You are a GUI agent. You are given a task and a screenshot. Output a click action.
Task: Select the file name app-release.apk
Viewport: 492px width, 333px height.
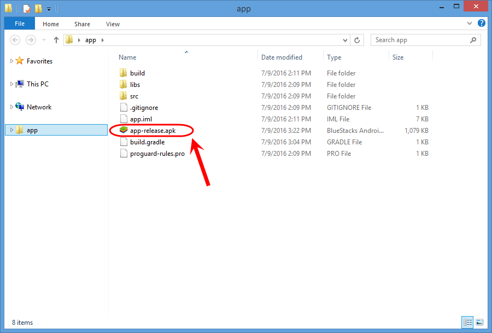(x=153, y=131)
